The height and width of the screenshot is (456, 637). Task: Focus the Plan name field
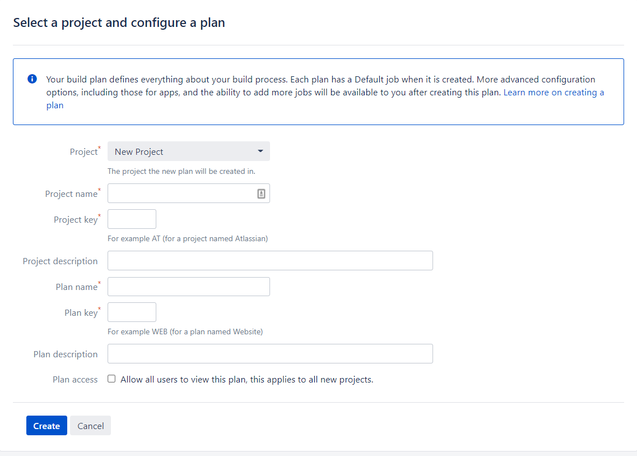click(188, 287)
